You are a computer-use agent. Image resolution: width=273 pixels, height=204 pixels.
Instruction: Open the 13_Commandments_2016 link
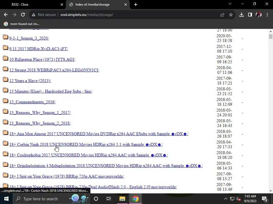(x=32, y=102)
